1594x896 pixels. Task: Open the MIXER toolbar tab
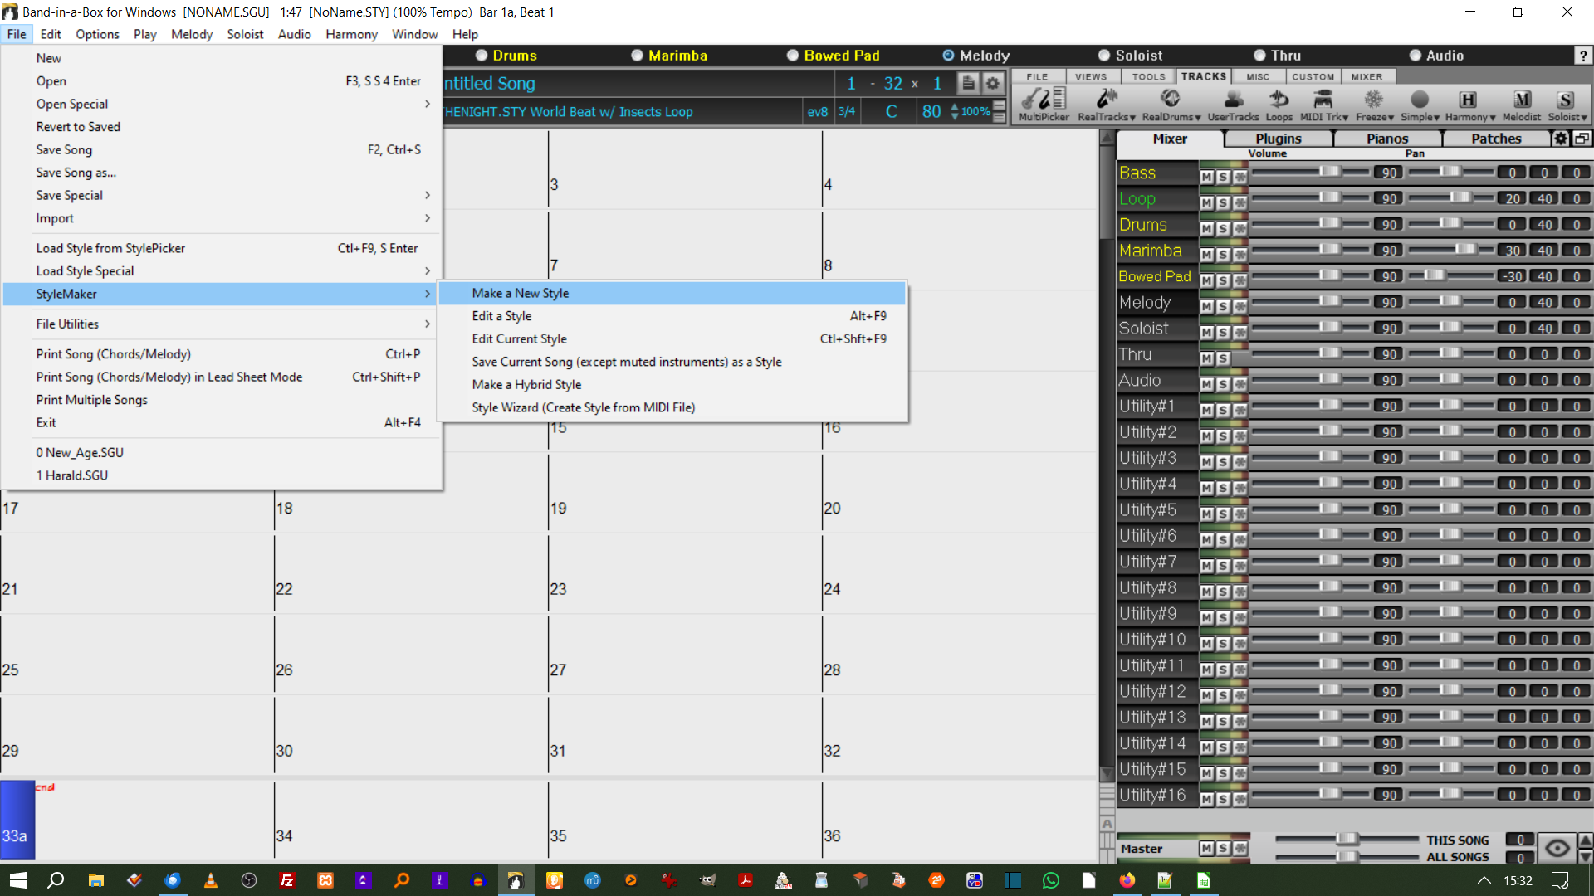pos(1367,76)
